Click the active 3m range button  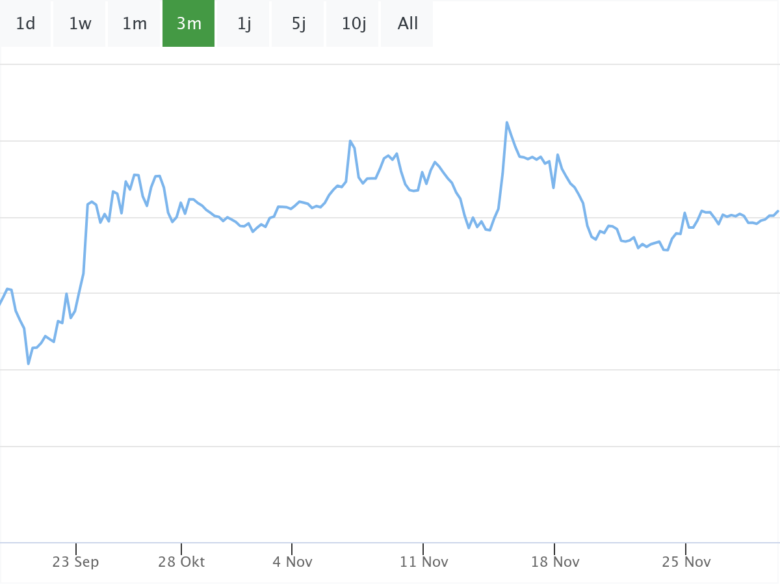[x=188, y=24]
